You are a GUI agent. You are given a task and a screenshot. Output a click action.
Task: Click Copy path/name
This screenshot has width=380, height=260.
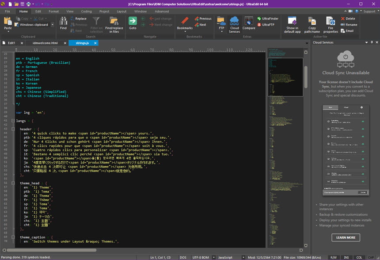[312, 25]
